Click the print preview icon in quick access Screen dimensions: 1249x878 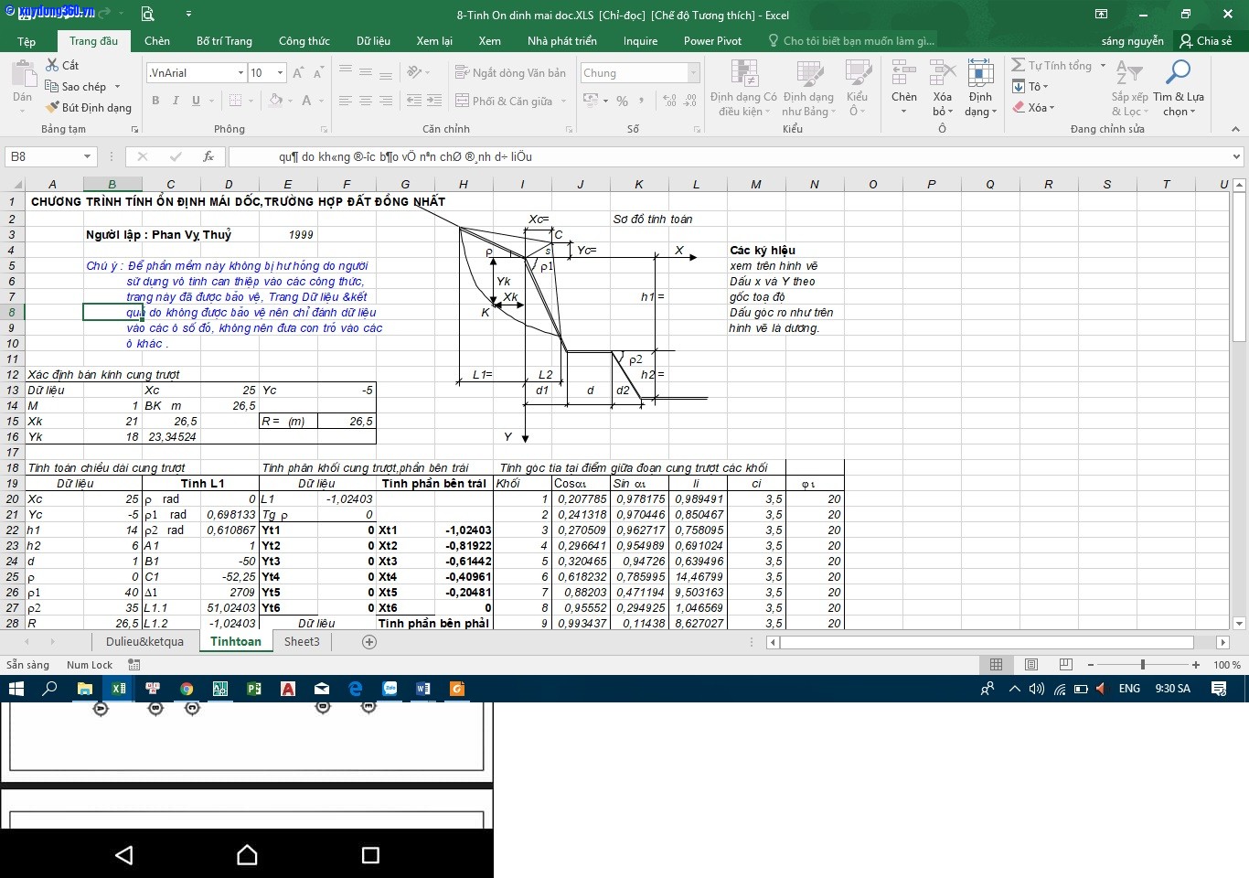[x=148, y=15]
